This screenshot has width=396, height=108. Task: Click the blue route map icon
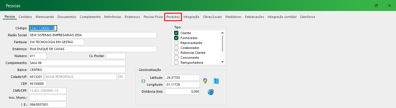coord(216,81)
